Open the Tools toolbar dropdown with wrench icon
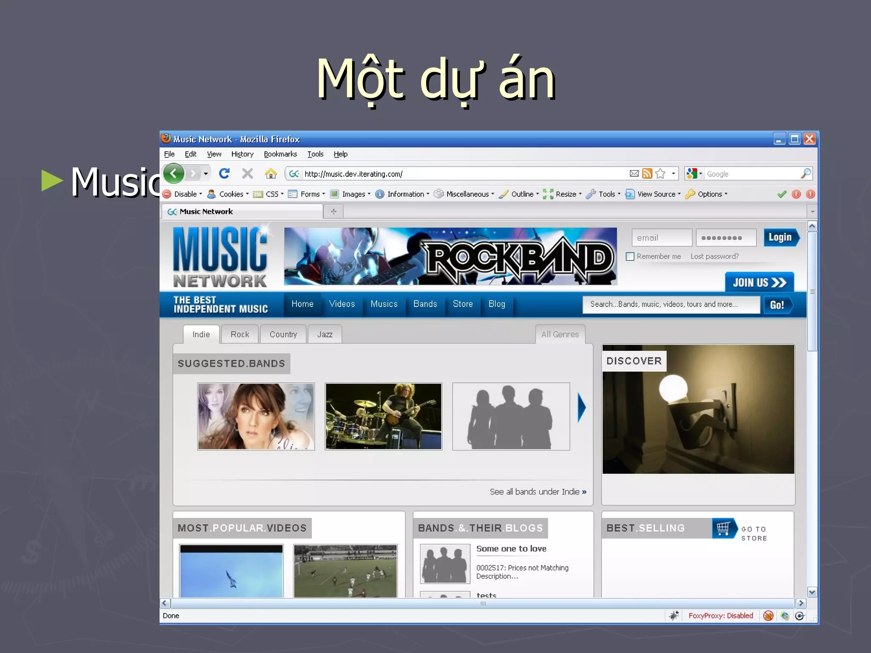This screenshot has width=871, height=653. click(x=603, y=194)
